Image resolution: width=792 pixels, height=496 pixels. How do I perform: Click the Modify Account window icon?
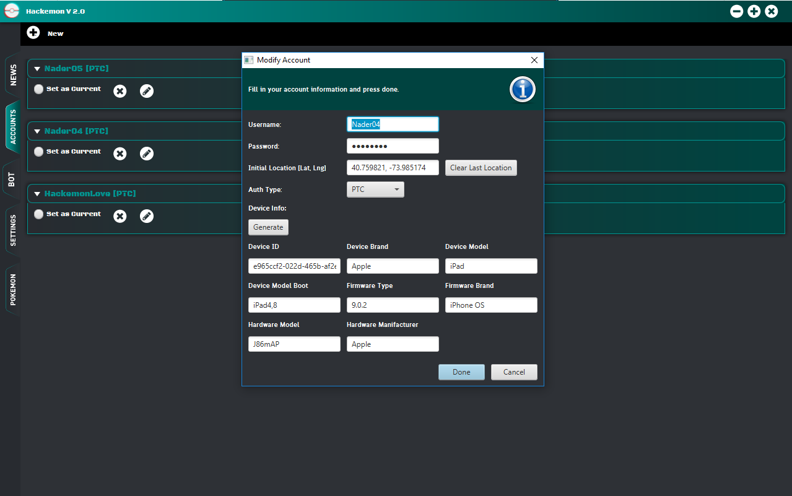(249, 60)
